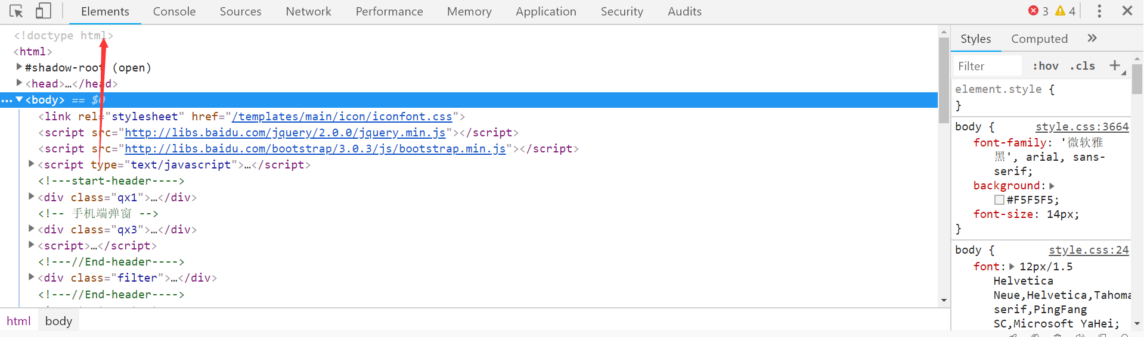Image resolution: width=1144 pixels, height=337 pixels.
Task: Click the Styles pane scrollbar down arrow
Action: click(x=1137, y=323)
